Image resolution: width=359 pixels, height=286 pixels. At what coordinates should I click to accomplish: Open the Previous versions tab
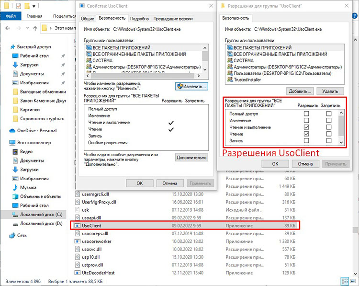click(x=172, y=19)
